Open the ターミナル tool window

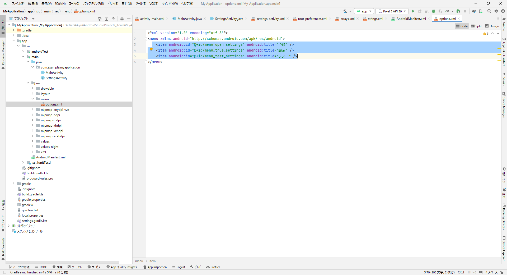pos(75,267)
